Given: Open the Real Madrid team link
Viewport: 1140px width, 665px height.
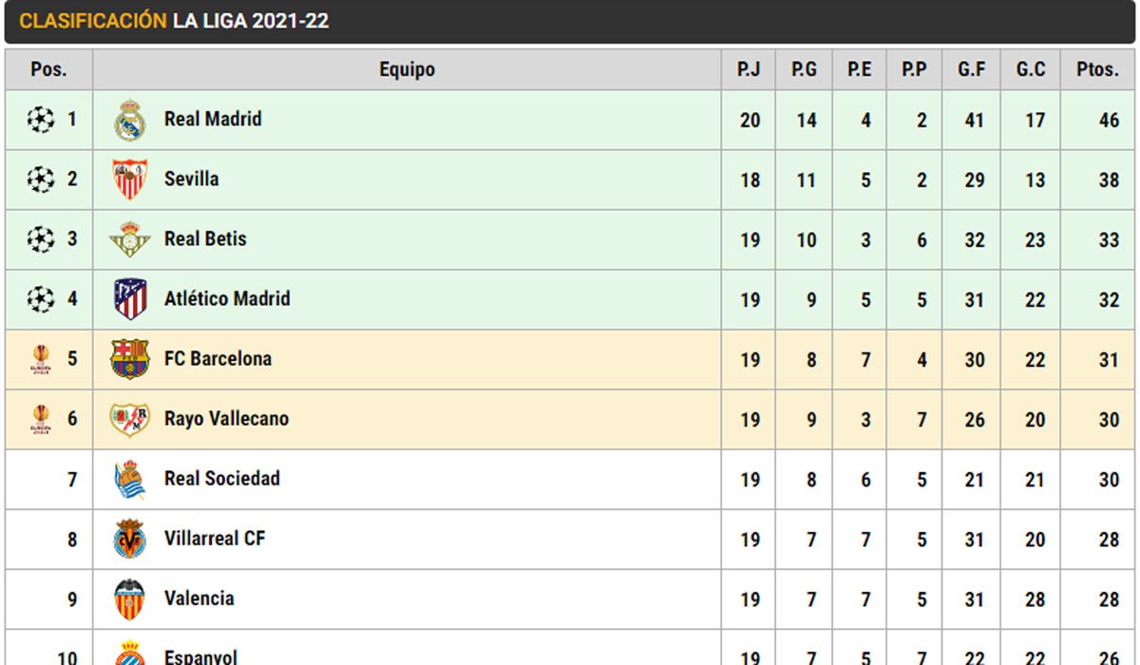Looking at the screenshot, I should 213,119.
